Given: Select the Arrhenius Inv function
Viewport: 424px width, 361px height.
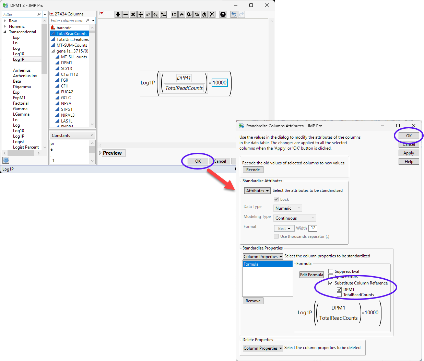Looking at the screenshot, I should pos(25,76).
